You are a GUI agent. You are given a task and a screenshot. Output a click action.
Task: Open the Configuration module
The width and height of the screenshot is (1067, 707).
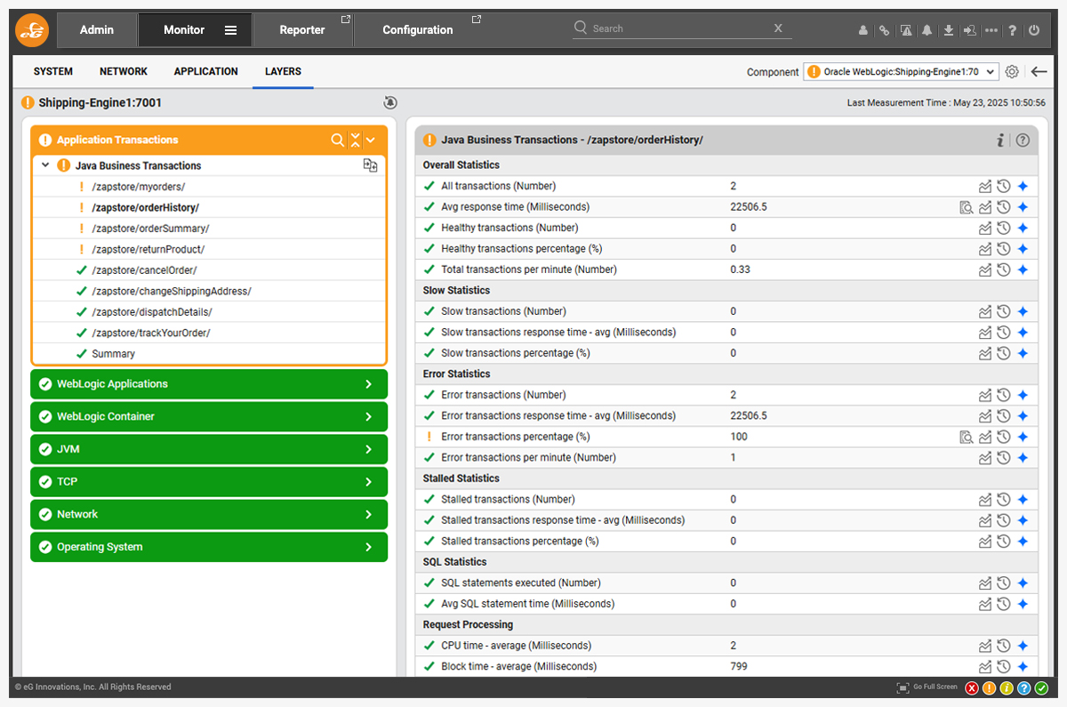coord(418,30)
